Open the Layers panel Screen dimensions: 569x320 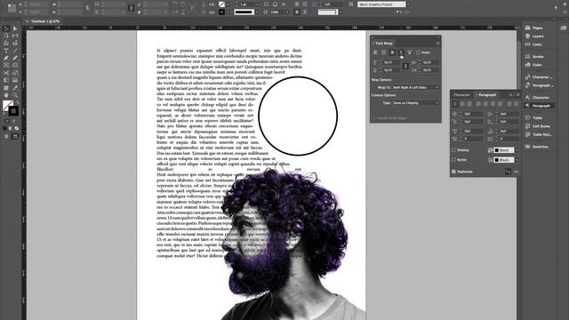[539, 36]
